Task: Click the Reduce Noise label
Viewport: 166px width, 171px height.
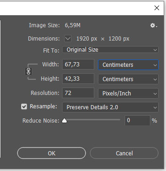Action: point(41,121)
